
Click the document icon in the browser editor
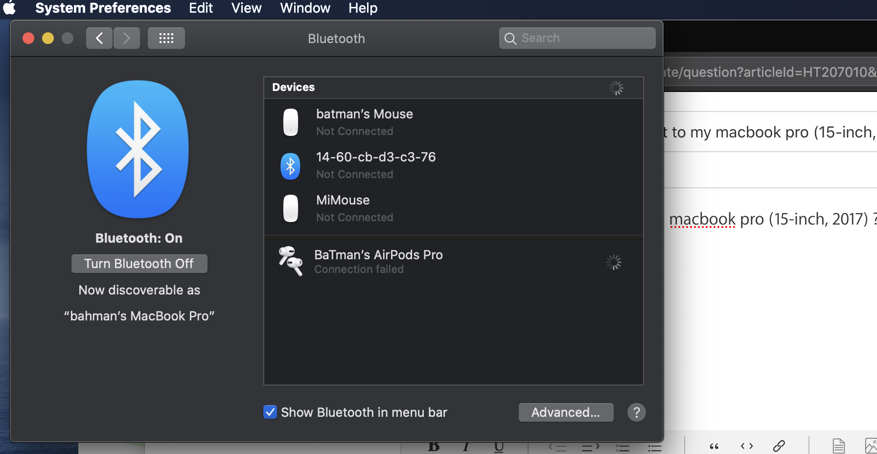839,446
